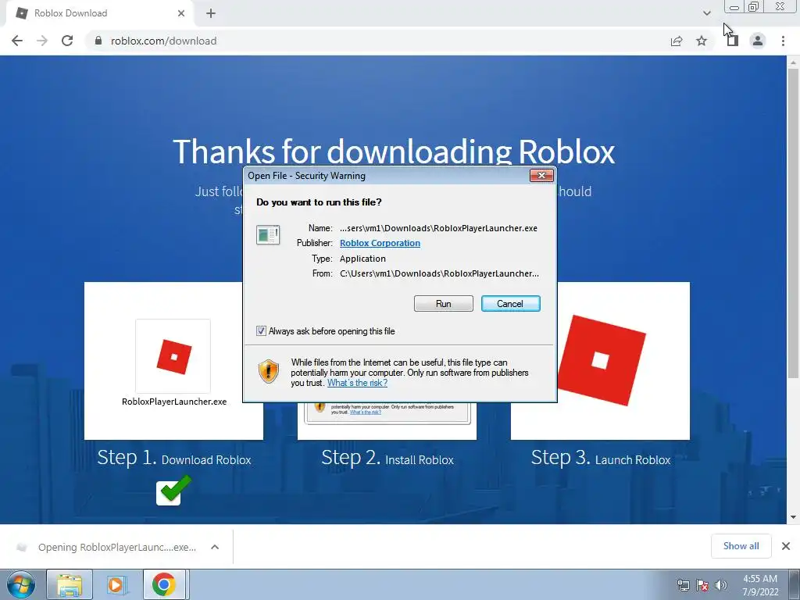Click the Action Center flag tray icon
Screen dimensions: 800x600
pyautogui.click(x=702, y=585)
